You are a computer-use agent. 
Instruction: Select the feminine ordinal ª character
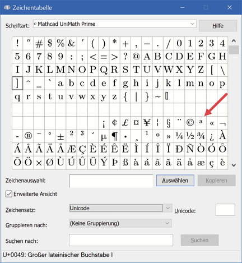coord(201,123)
